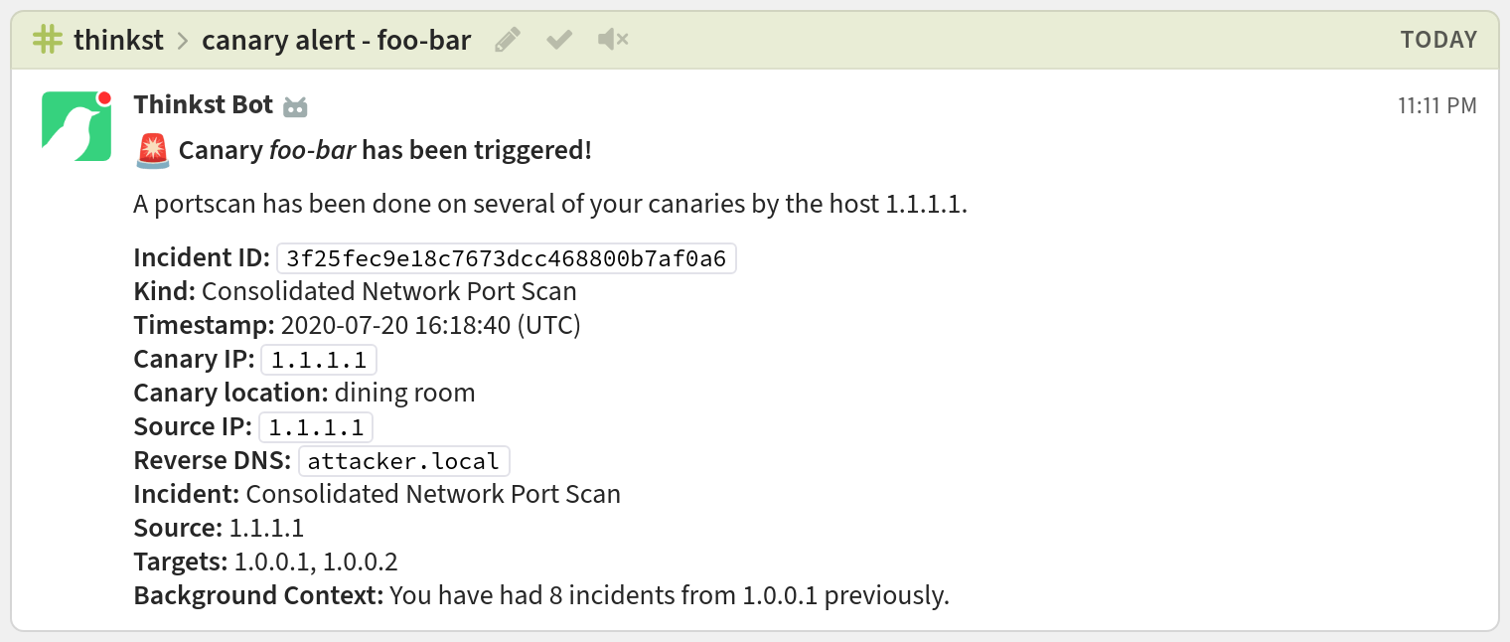The height and width of the screenshot is (642, 1510).
Task: Open the thinkst stream link
Action: 118,40
